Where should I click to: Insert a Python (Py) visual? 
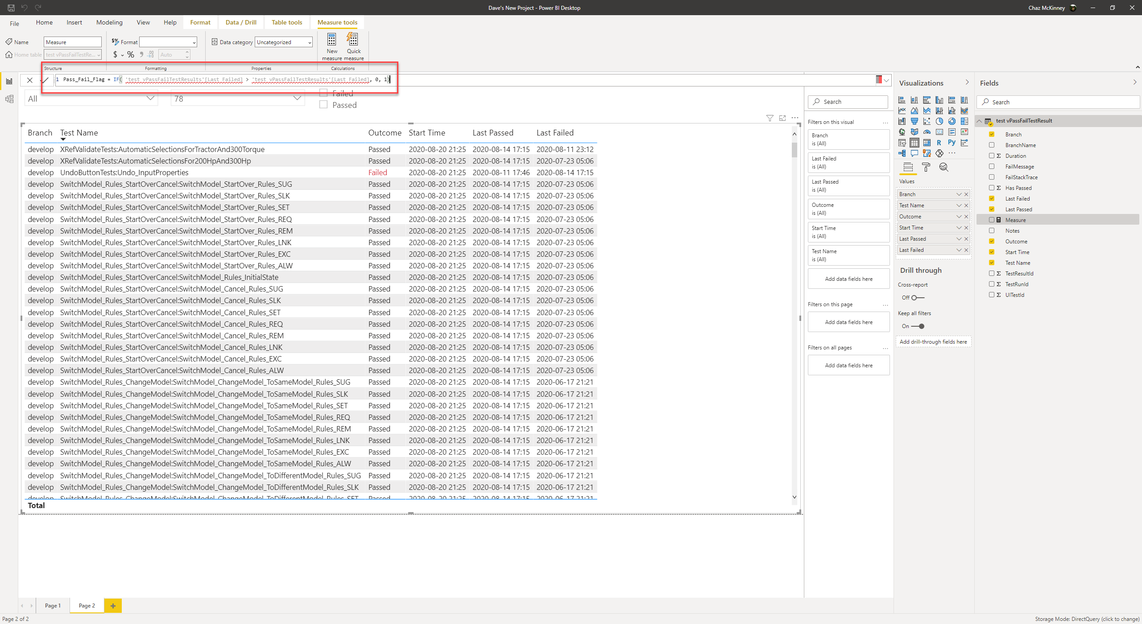point(952,143)
